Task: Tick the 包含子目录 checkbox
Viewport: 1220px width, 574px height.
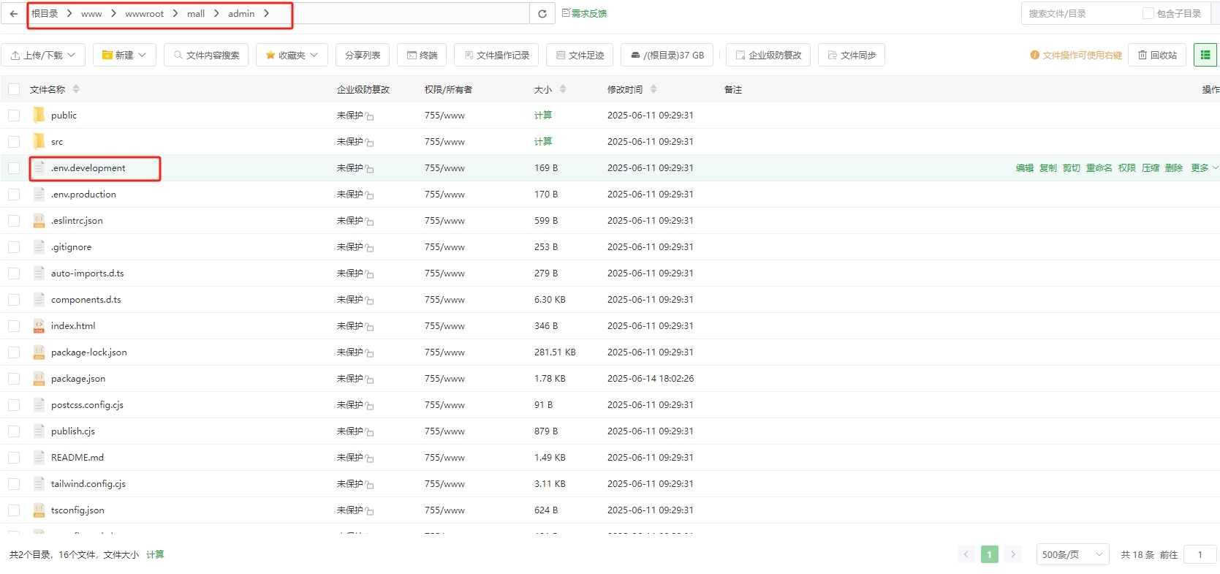Action: 1148,13
